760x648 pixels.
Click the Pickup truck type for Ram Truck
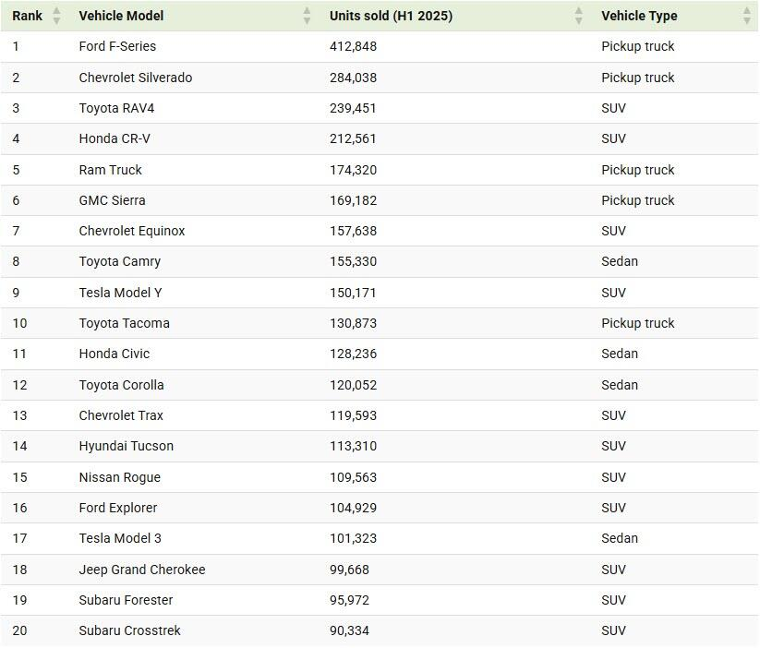tap(637, 170)
